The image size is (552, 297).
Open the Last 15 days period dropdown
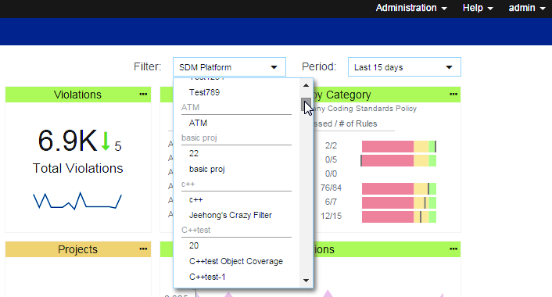point(404,67)
